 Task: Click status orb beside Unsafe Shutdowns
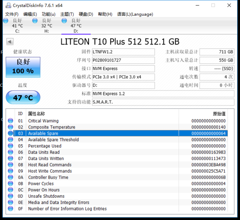(10, 196)
